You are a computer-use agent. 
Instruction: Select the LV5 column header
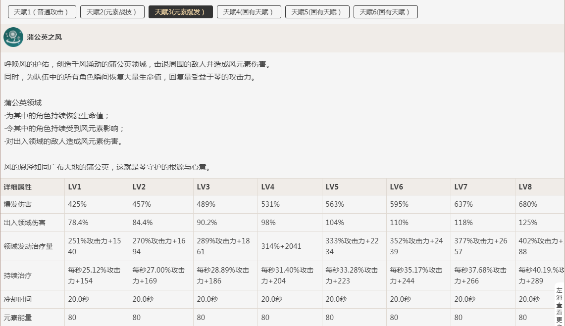point(332,187)
